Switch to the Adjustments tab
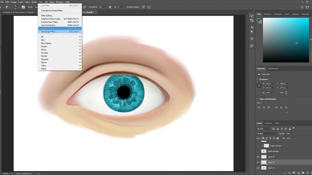The height and width of the screenshot is (175, 312). 273,69
